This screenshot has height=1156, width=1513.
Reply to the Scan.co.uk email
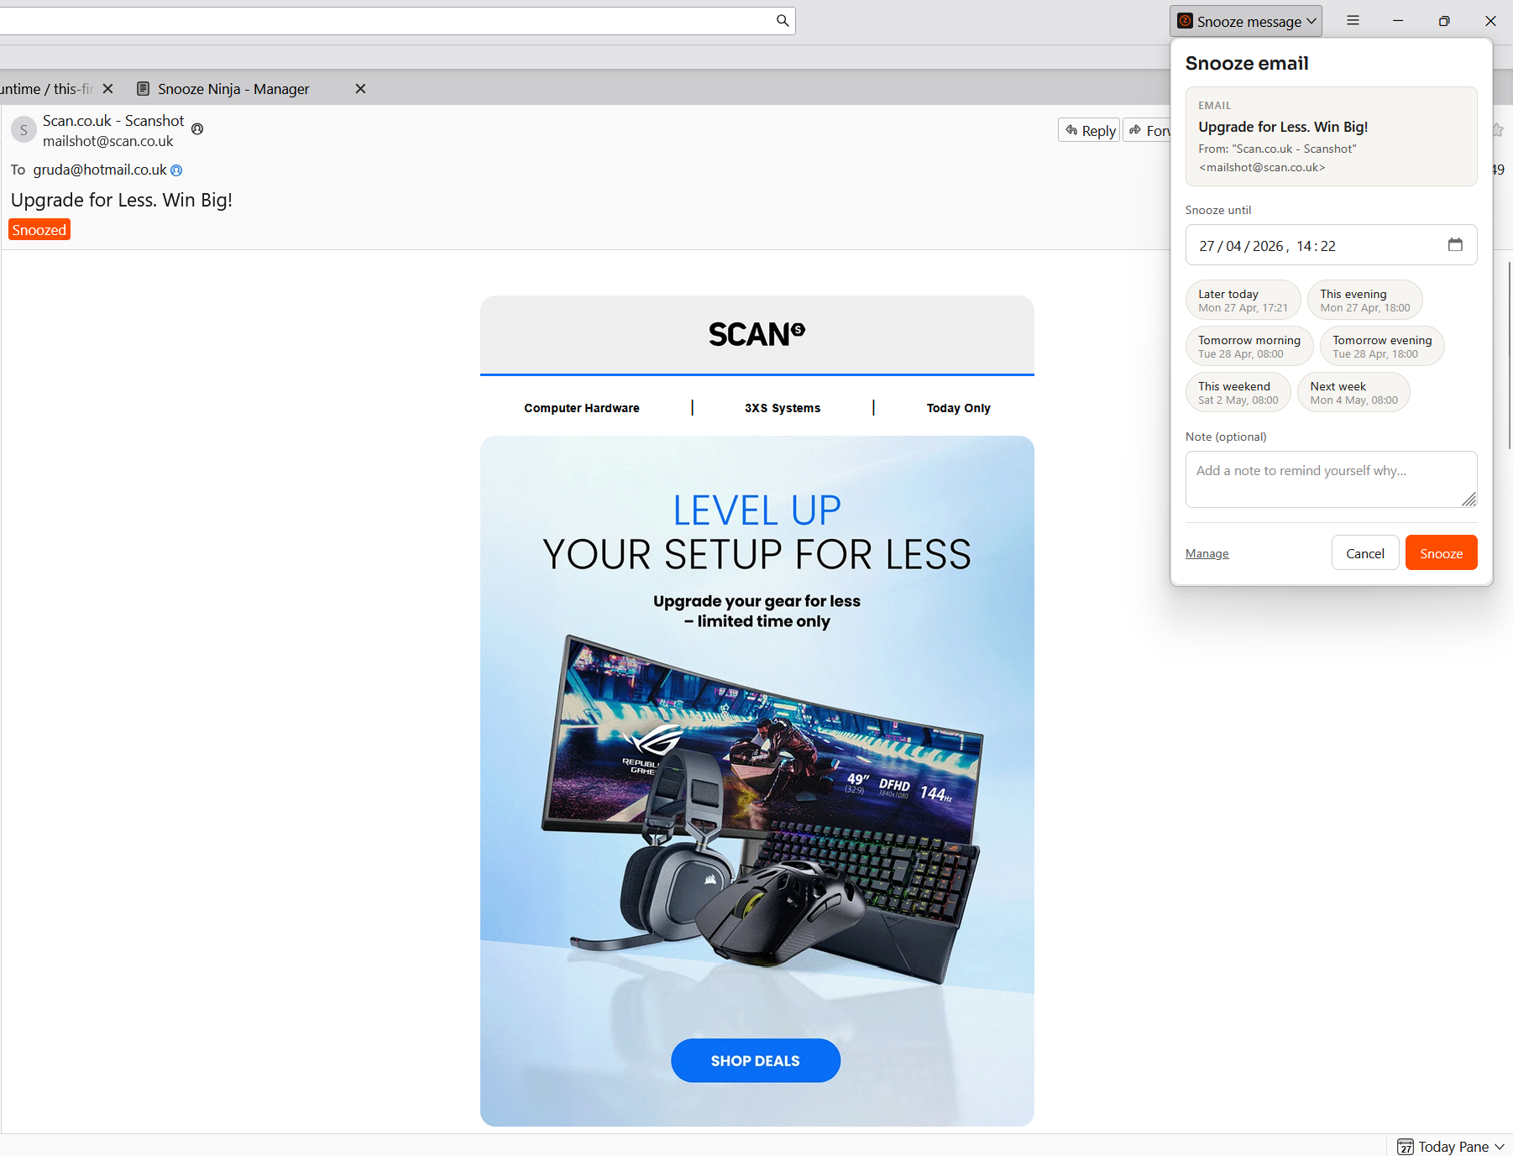(x=1089, y=130)
